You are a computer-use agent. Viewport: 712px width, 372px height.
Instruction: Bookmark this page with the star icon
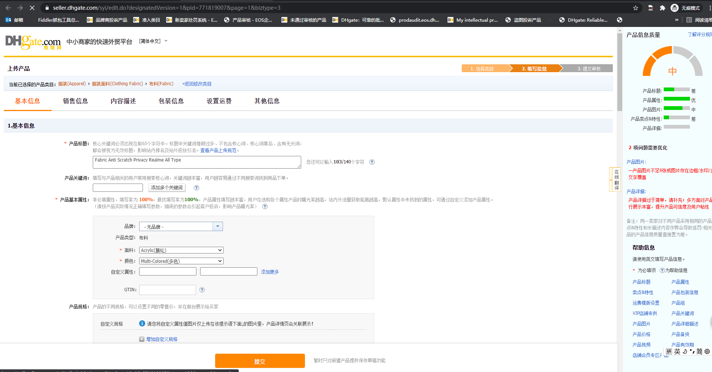636,8
